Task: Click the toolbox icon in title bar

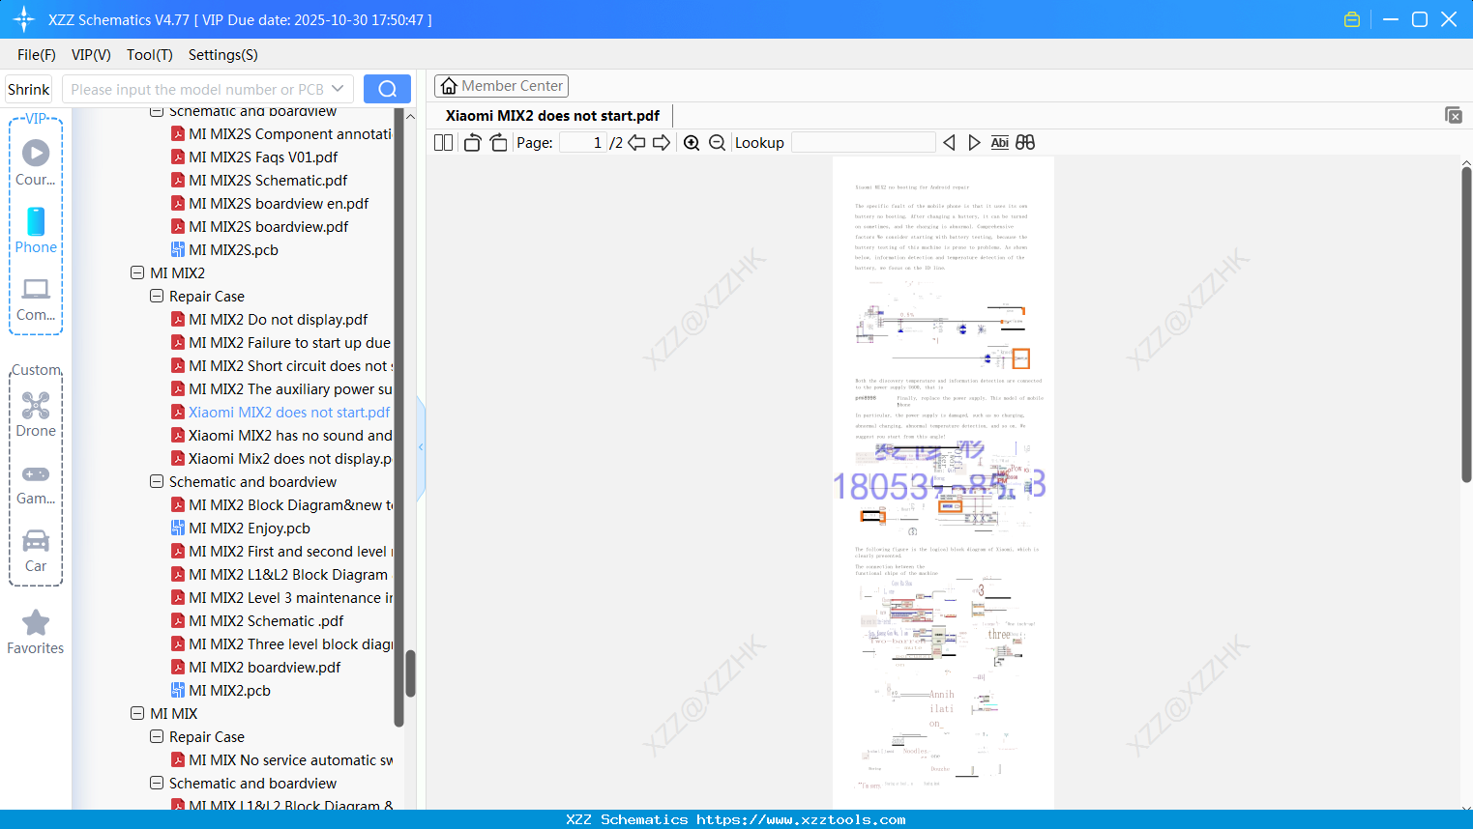Action: pyautogui.click(x=1352, y=19)
